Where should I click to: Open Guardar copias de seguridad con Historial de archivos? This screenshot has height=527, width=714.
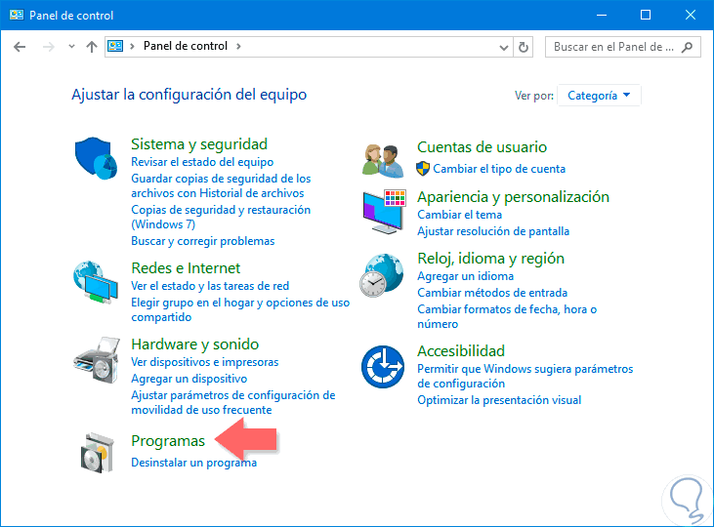point(221,185)
